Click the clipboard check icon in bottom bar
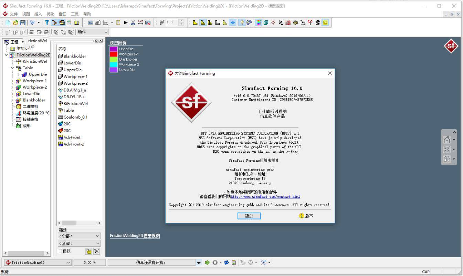 click(x=234, y=263)
